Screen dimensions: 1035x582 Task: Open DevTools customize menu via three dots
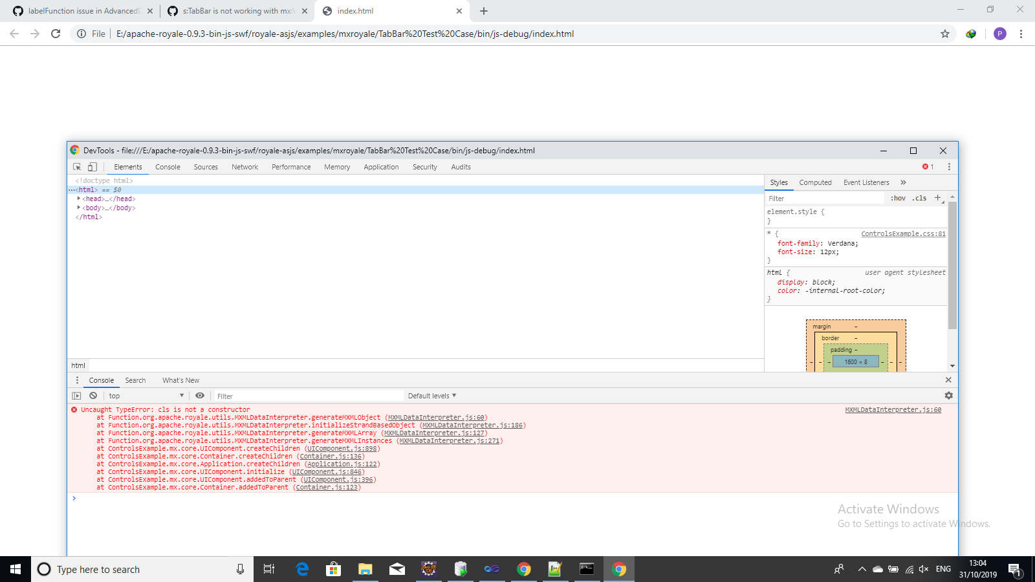949,166
